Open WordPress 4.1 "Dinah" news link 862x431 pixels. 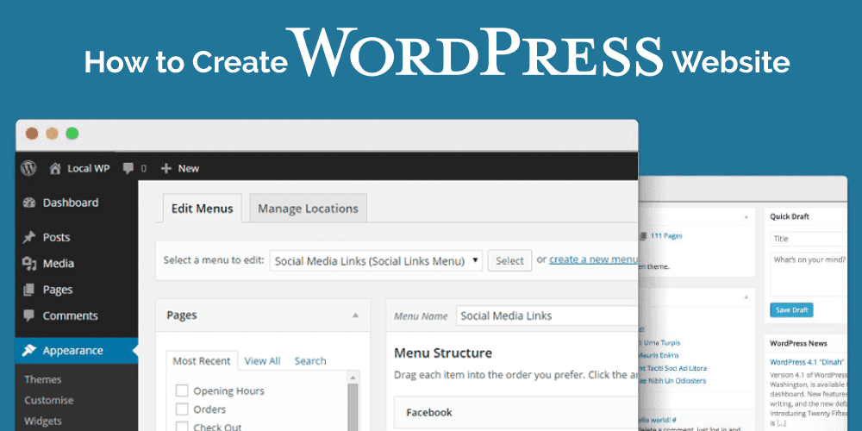[x=807, y=362]
